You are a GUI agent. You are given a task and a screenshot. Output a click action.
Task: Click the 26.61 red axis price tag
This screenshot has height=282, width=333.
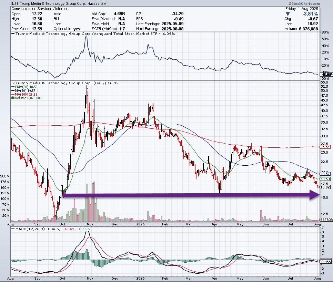coord(325,147)
